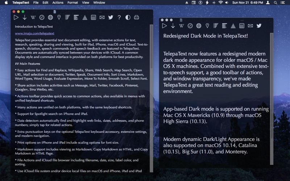The image size is (290, 181).
Task: Click the user account icon in menu bar
Action: pyautogui.click(x=268, y=3)
